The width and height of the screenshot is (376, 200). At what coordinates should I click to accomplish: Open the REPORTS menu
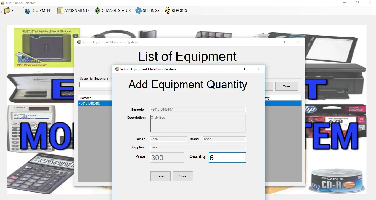pyautogui.click(x=179, y=10)
